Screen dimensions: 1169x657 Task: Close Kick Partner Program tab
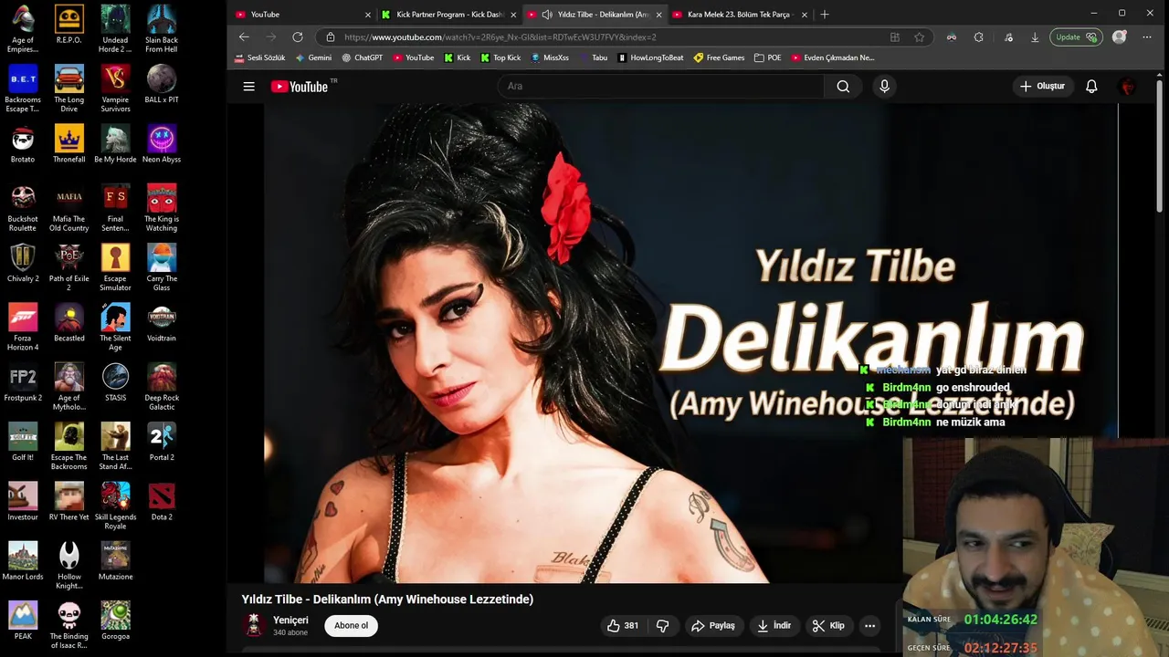point(513,15)
